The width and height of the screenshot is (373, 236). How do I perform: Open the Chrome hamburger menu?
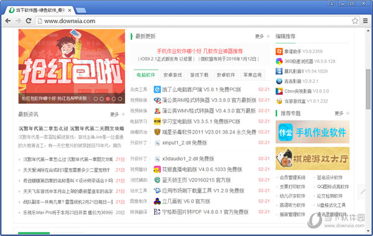tap(366, 21)
